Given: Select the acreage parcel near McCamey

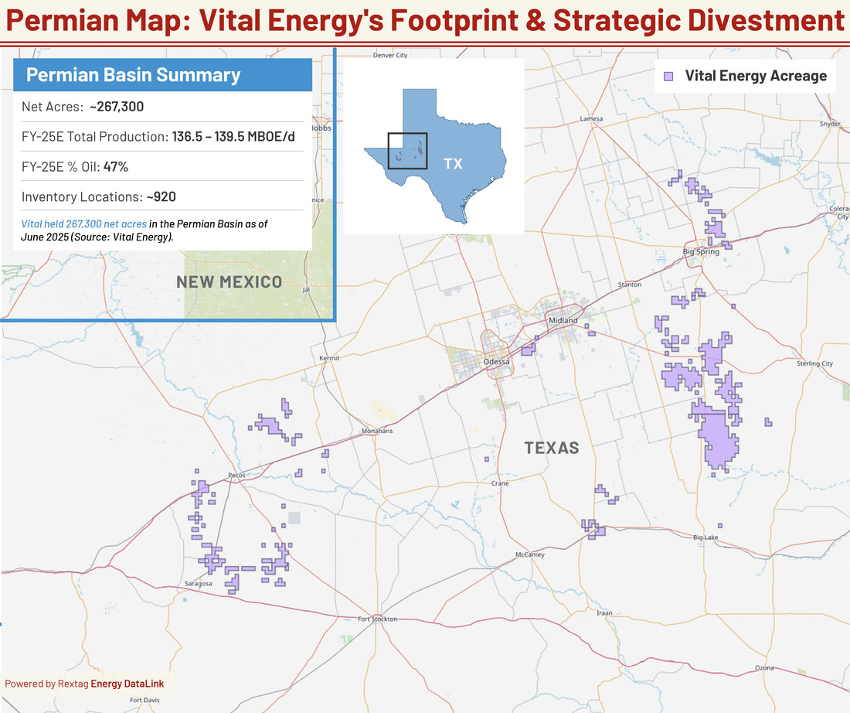Looking at the screenshot, I should coord(595,530).
